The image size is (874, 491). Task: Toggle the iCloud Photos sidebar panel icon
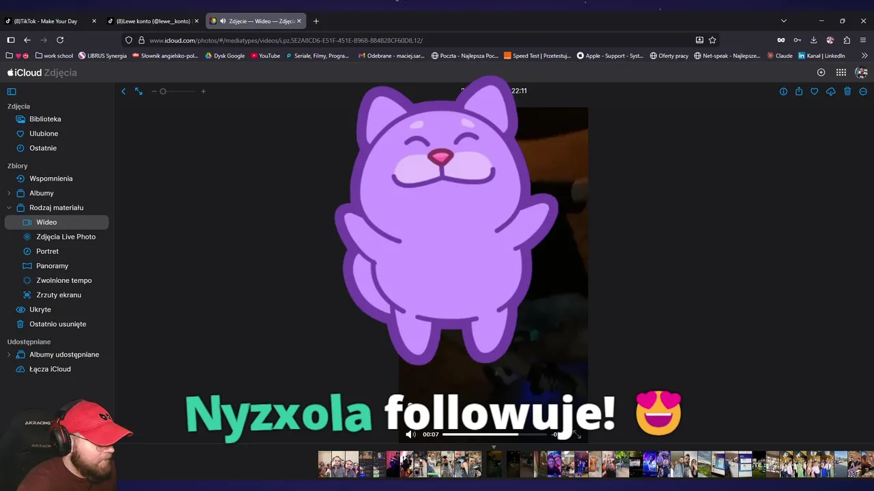point(12,91)
